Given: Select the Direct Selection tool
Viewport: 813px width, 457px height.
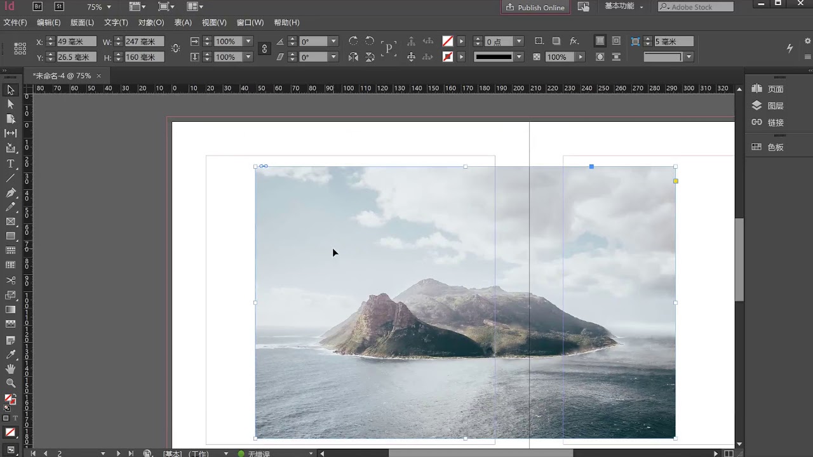Looking at the screenshot, I should pos(10,104).
